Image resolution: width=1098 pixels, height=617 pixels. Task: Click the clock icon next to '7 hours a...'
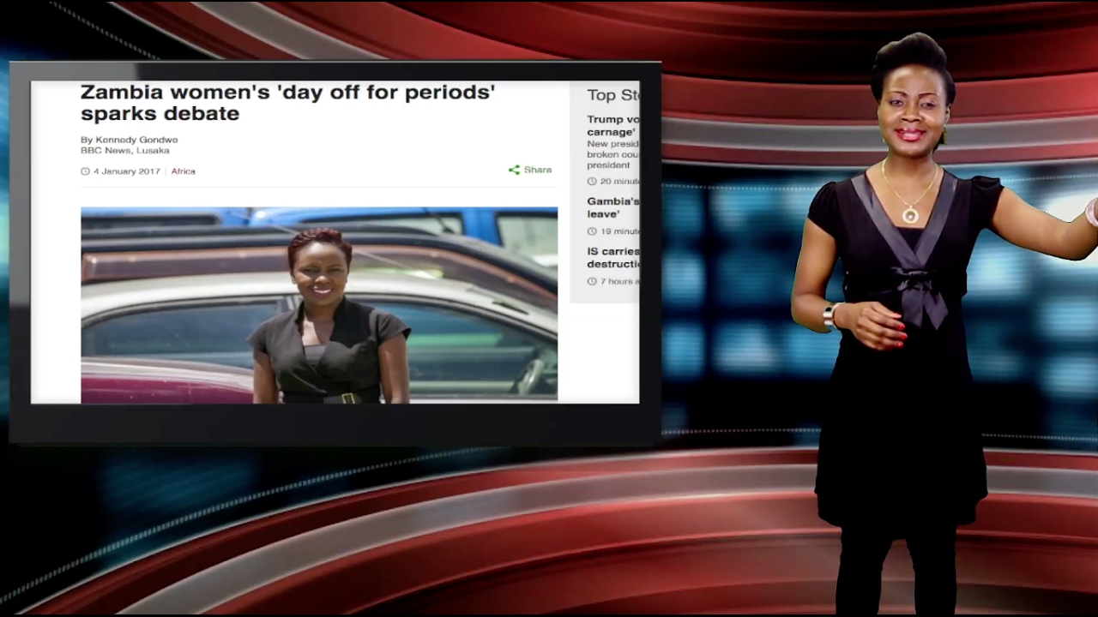point(592,281)
